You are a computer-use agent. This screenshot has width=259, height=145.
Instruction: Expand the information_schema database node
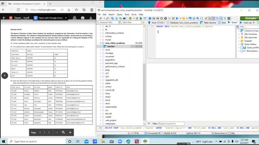coord(100,33)
